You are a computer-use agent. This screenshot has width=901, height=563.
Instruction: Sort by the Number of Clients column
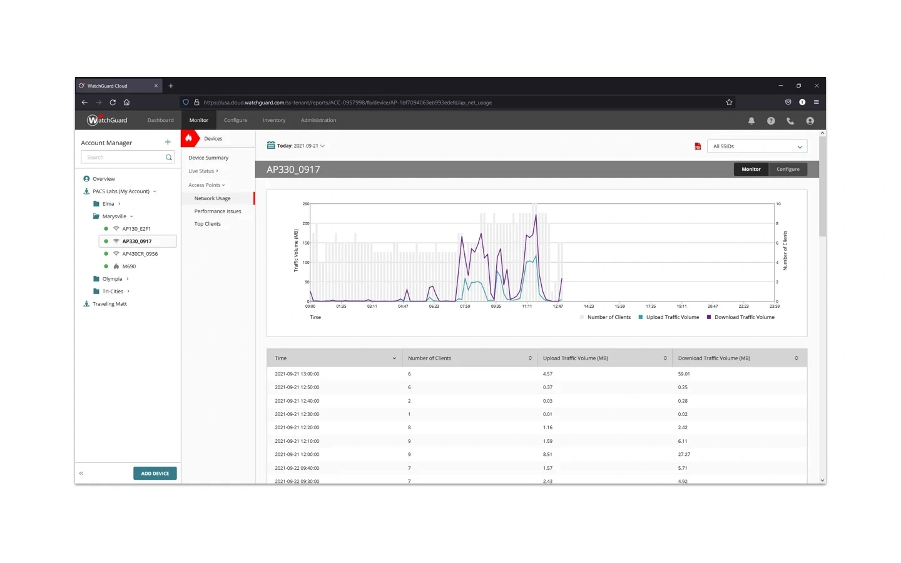click(x=469, y=358)
